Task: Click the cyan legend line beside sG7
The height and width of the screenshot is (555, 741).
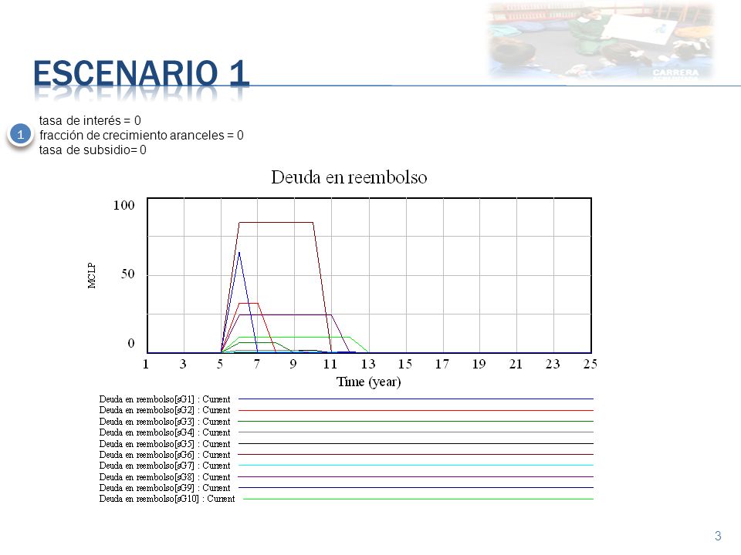Action: 416,466
